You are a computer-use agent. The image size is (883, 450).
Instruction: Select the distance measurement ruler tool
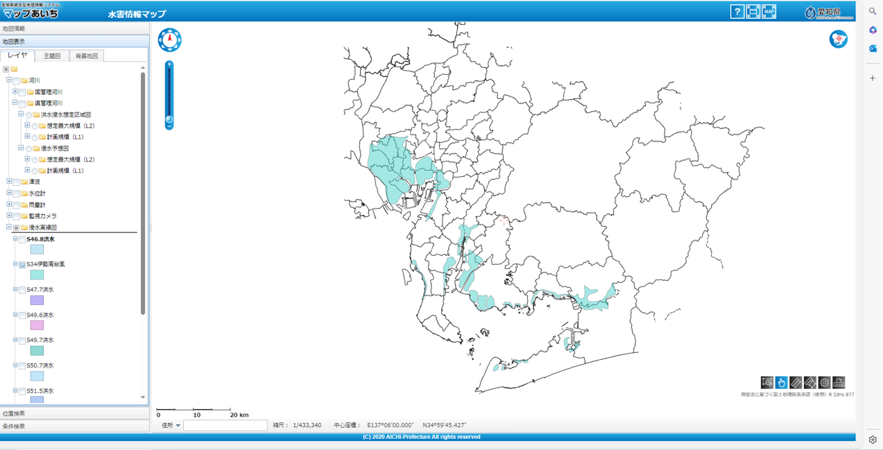click(796, 383)
